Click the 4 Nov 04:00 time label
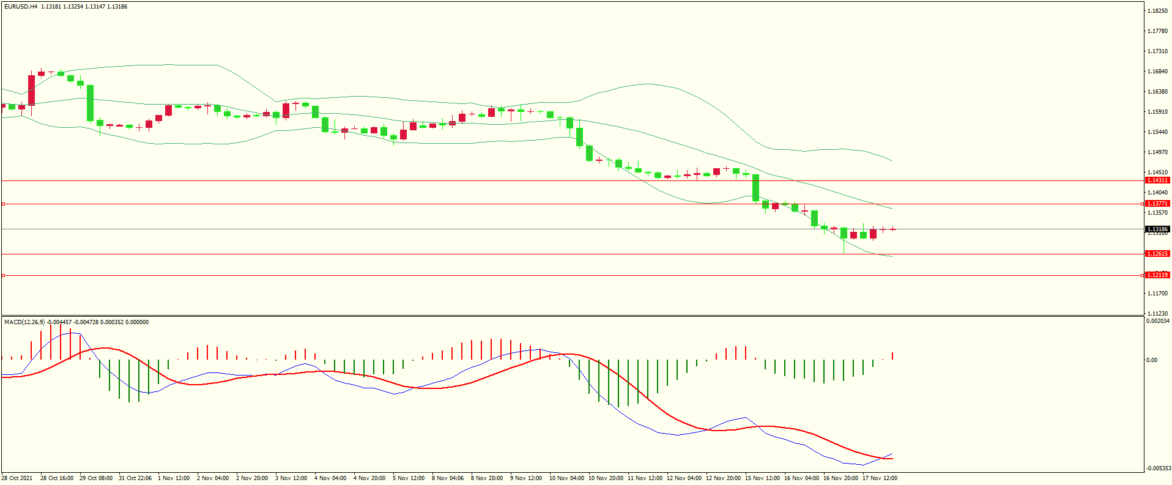This screenshot has width=1172, height=485. pyautogui.click(x=330, y=478)
